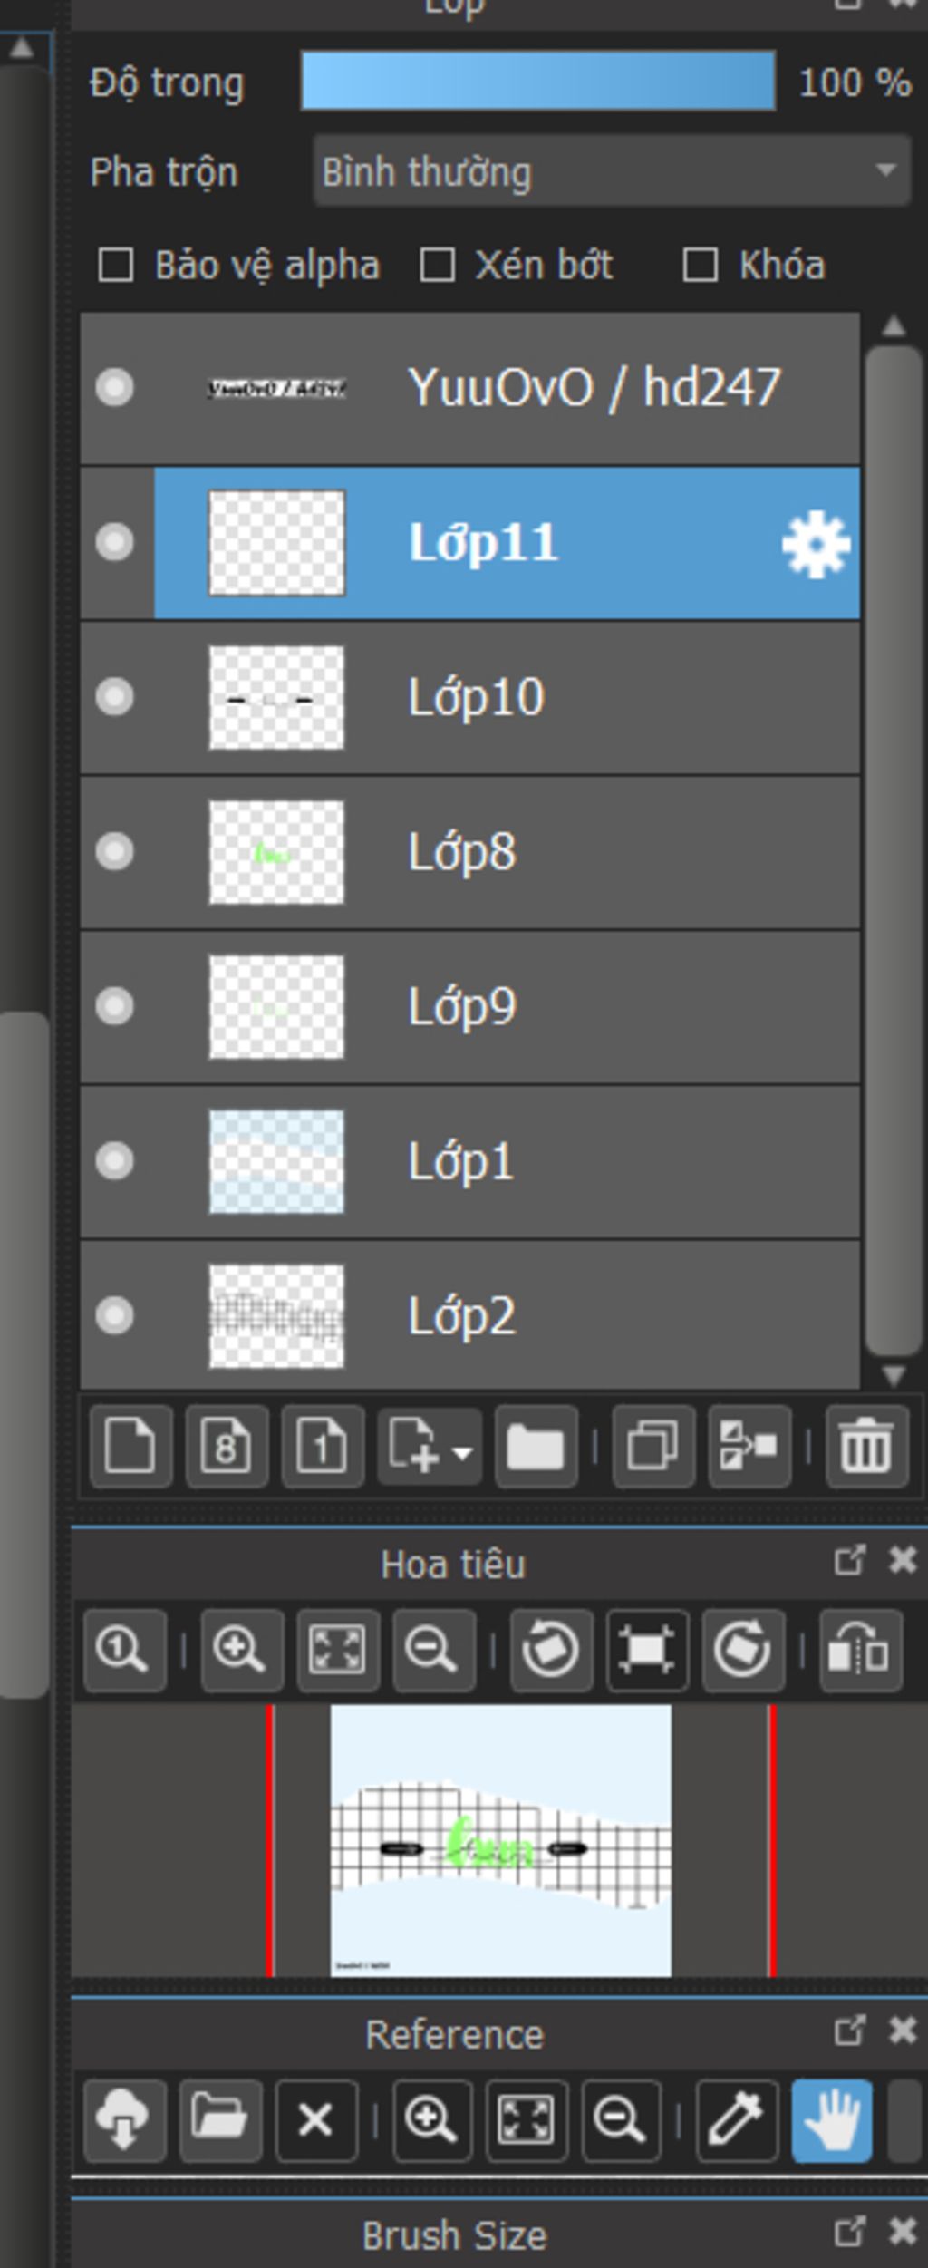Open an image file in Reference
928x2268 pixels.
click(x=220, y=2120)
